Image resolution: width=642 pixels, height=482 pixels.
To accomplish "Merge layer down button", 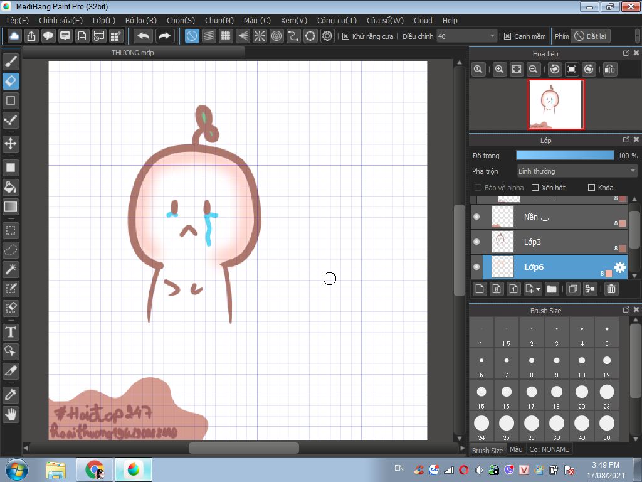I will [590, 289].
